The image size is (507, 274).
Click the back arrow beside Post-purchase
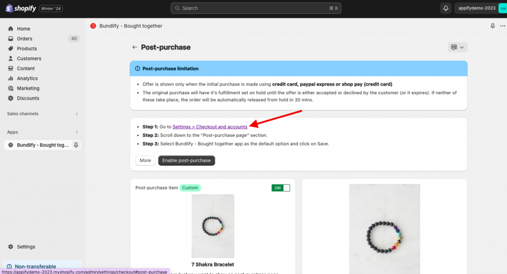(135, 47)
